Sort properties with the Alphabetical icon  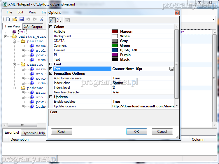(x=59, y=20)
